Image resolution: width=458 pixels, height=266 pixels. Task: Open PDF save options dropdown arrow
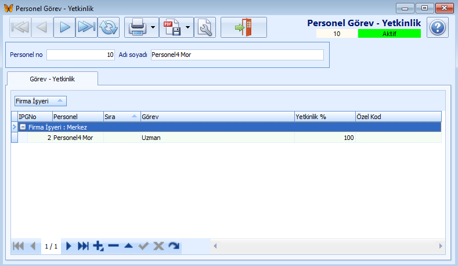(188, 27)
